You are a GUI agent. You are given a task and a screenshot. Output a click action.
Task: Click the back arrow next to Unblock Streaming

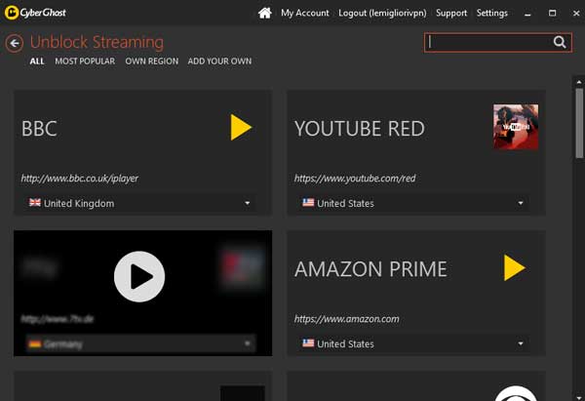coord(15,43)
